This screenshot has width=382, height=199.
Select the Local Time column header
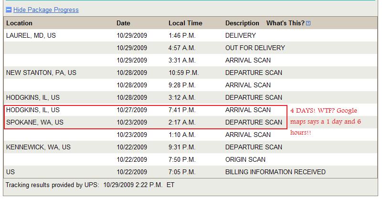tap(185, 23)
